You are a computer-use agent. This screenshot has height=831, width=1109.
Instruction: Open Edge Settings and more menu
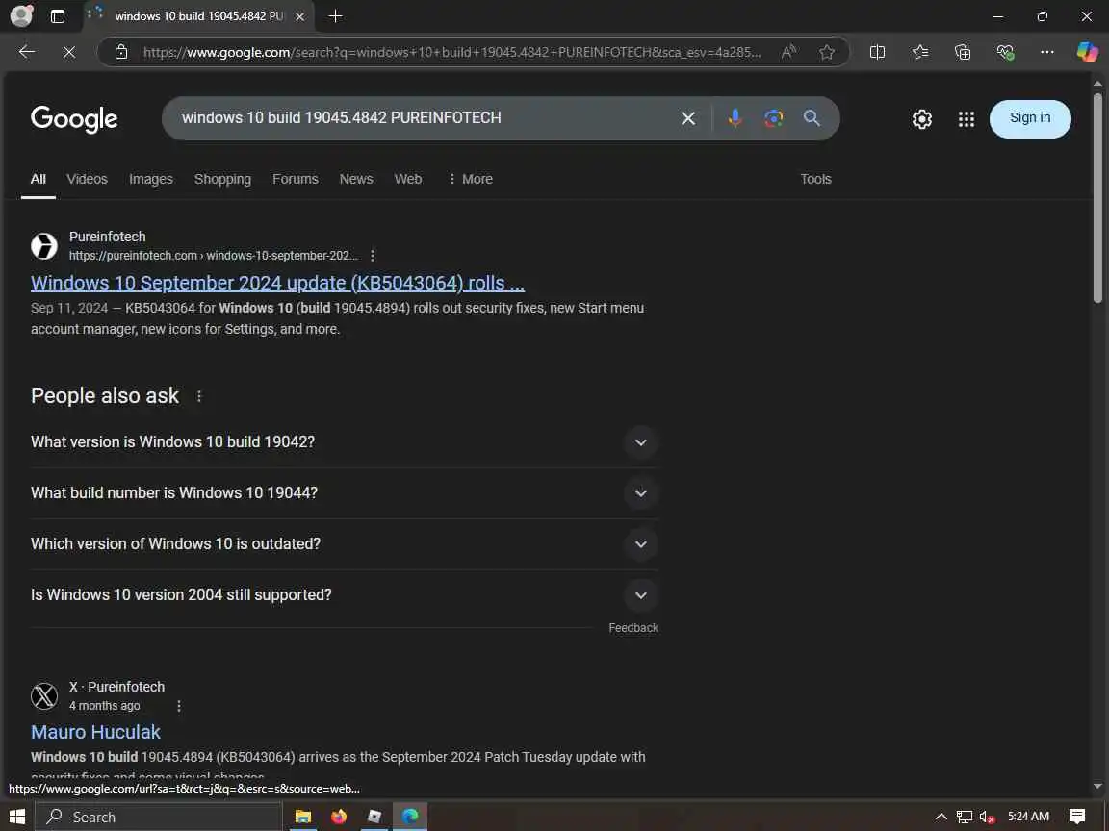pyautogui.click(x=1047, y=52)
